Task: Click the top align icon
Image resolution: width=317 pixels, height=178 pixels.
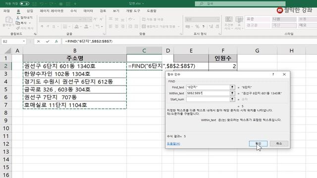Action: (x=110, y=19)
